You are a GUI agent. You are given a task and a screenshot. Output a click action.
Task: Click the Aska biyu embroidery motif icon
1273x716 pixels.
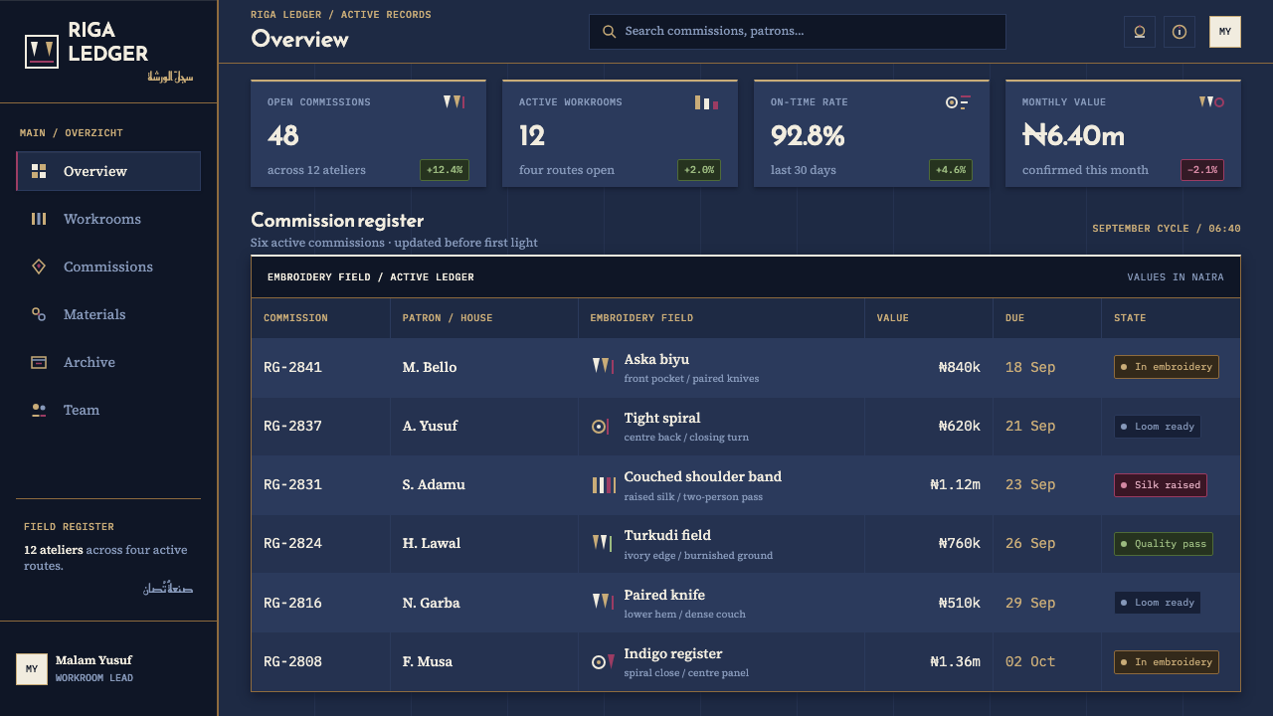[602, 367]
